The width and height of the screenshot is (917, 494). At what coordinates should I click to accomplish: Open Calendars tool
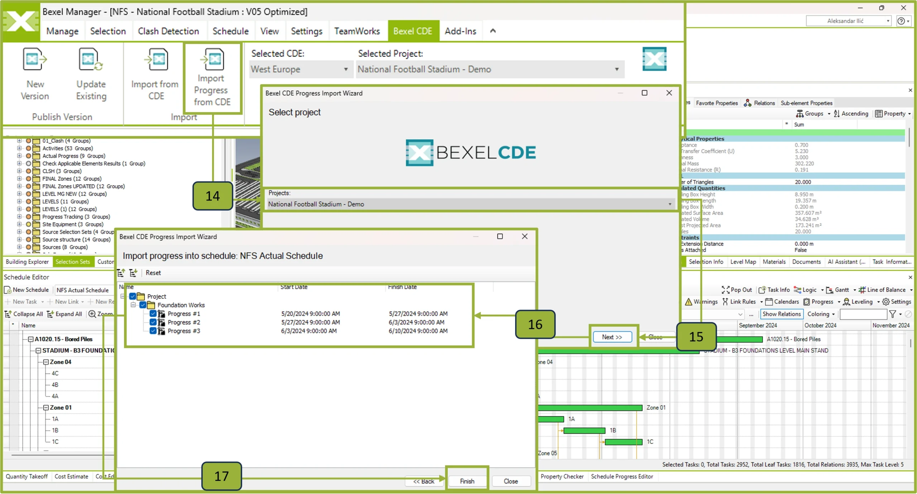(782, 302)
